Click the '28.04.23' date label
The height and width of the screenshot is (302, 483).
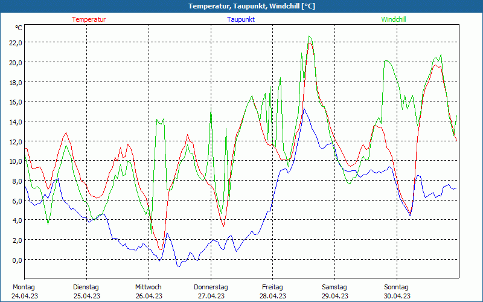tap(273, 296)
